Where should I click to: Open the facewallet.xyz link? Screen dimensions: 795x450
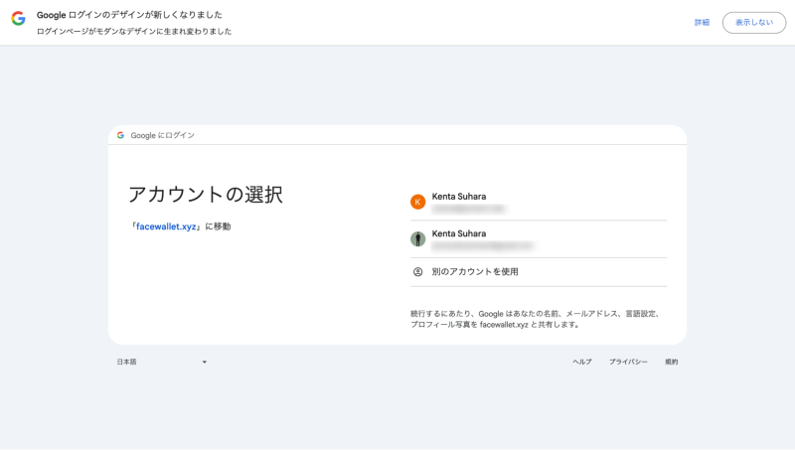tap(166, 226)
